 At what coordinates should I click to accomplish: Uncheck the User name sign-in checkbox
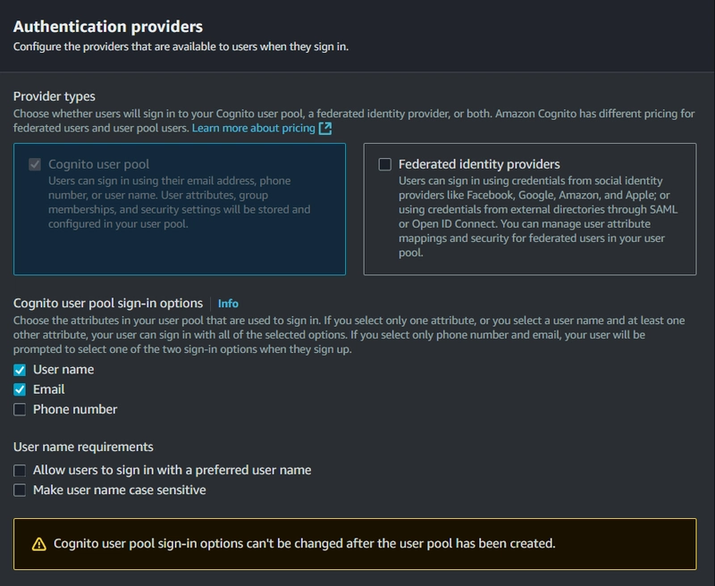[20, 370]
